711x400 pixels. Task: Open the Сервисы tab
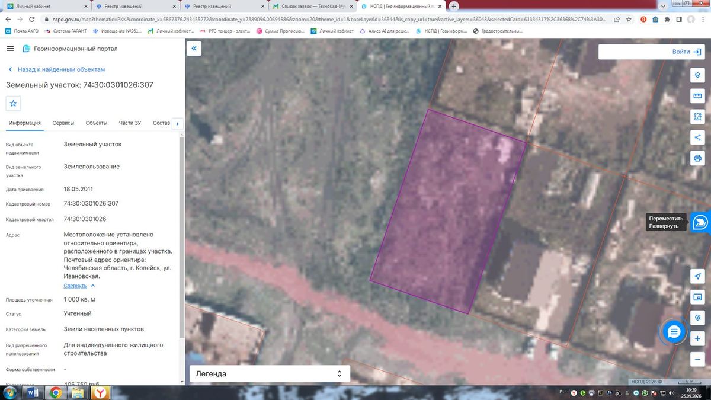tap(63, 123)
